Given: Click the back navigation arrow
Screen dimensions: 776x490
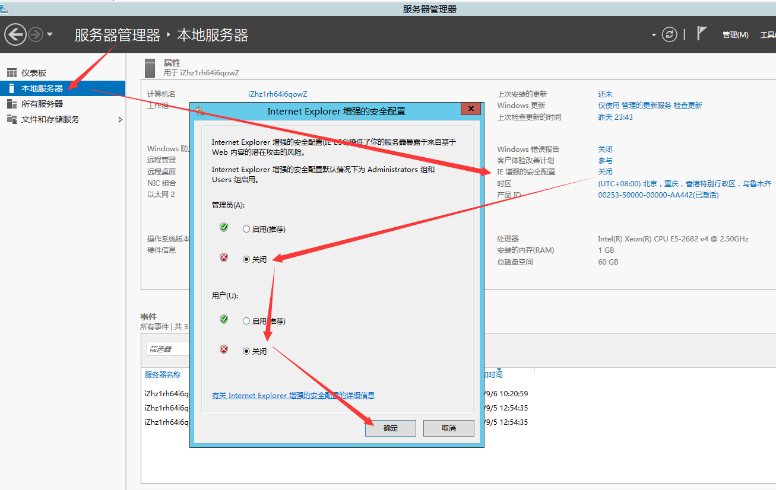Looking at the screenshot, I should [x=15, y=34].
